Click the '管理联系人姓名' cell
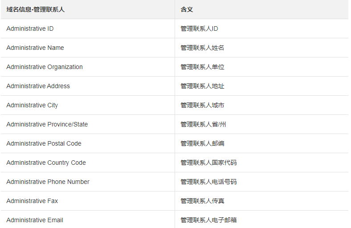Image resolution: width=351 pixels, height=228 pixels. pyautogui.click(x=202, y=48)
